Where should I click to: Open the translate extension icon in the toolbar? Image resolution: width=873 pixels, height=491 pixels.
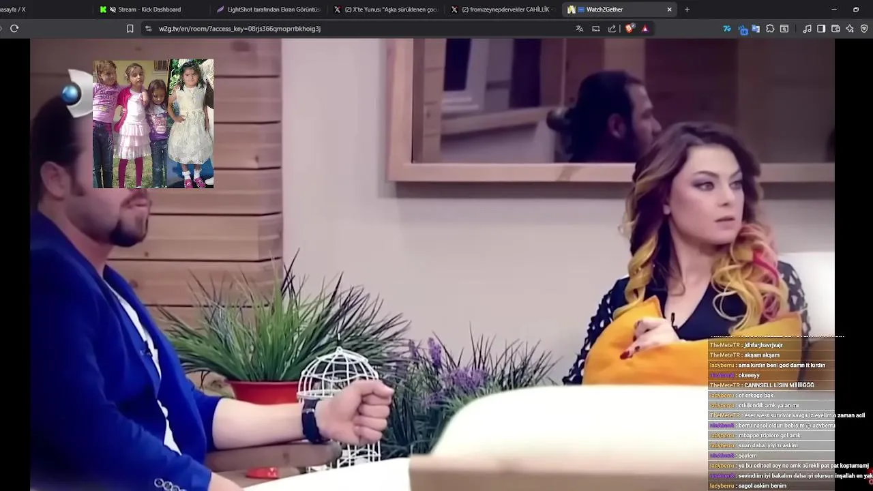click(756, 29)
